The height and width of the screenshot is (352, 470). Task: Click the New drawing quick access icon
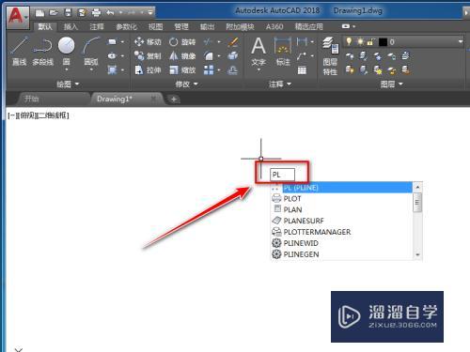39,13
